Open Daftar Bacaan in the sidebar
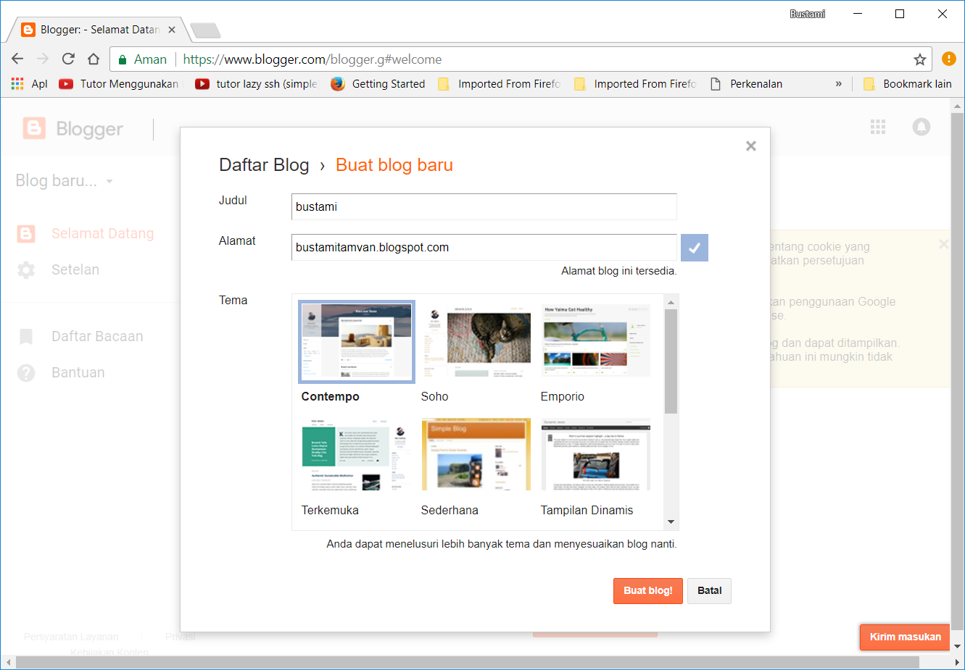 (80, 336)
